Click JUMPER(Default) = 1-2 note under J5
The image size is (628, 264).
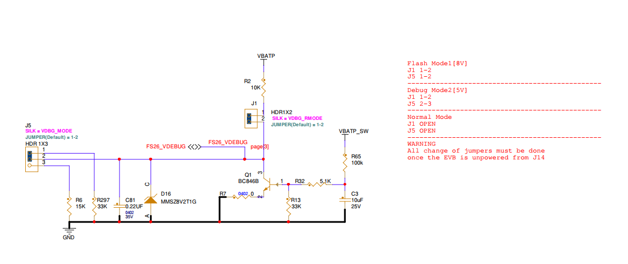pyautogui.click(x=51, y=137)
